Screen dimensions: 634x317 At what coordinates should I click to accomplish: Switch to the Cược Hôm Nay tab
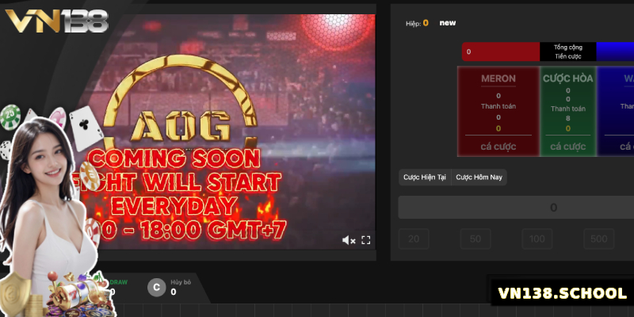[x=479, y=177]
